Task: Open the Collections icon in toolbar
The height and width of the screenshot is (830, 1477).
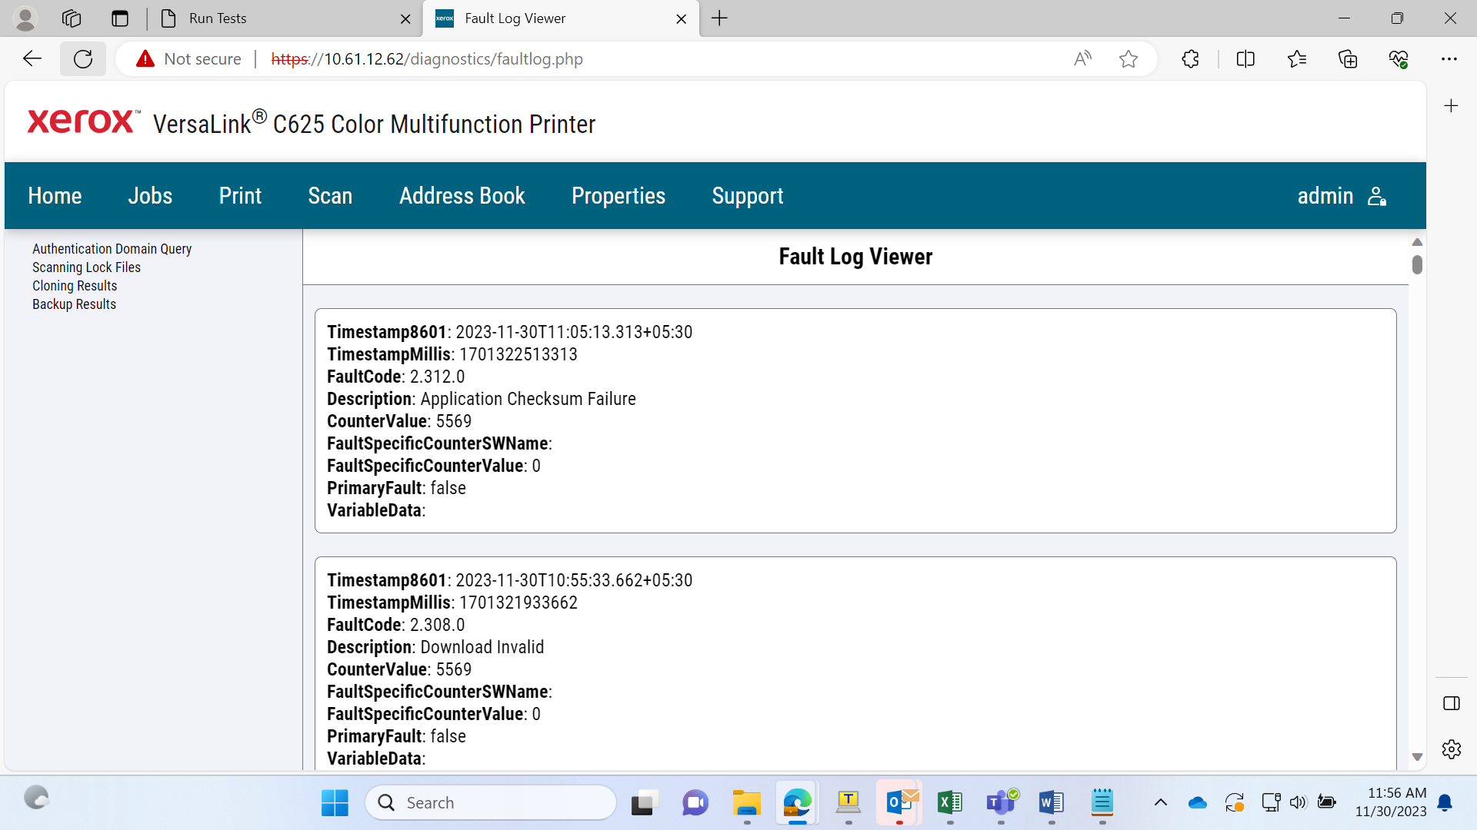Action: click(x=1348, y=59)
